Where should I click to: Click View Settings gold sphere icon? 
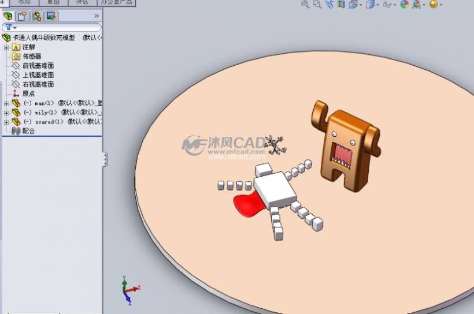(434, 4)
